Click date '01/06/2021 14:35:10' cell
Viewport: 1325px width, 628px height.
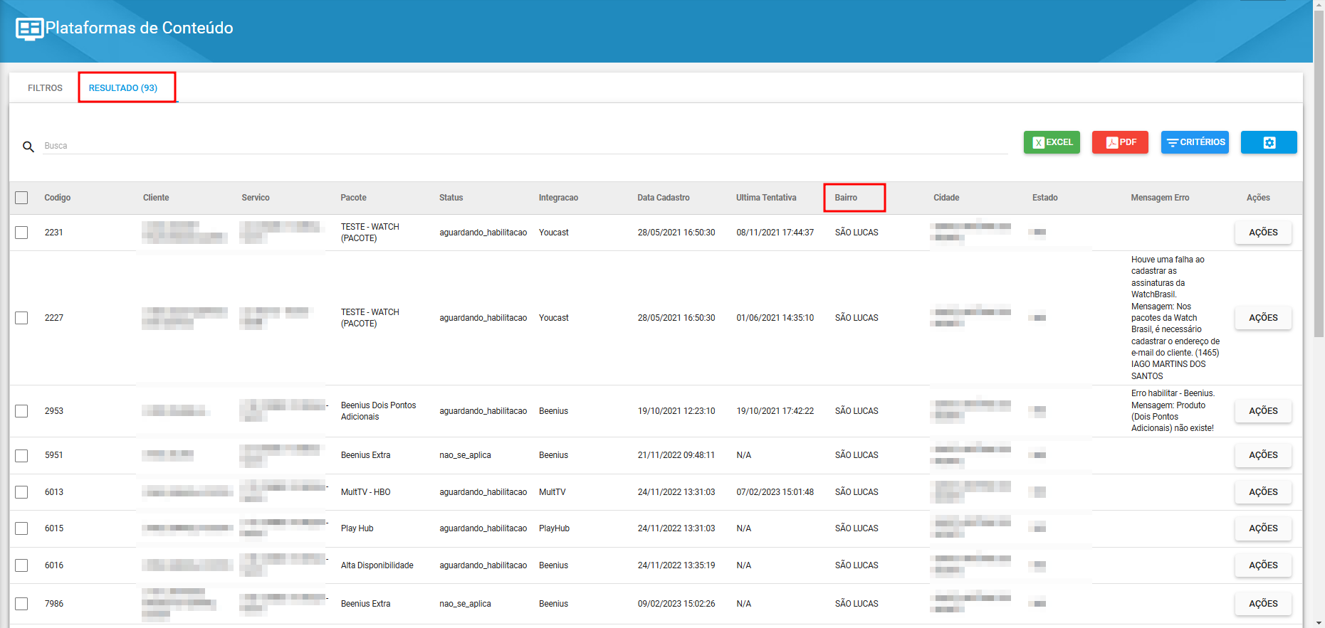click(775, 318)
